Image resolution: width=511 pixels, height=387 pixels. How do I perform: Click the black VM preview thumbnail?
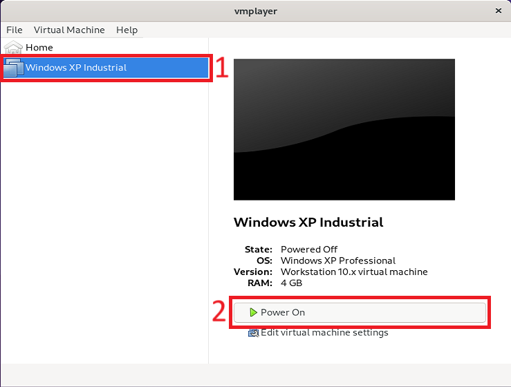pos(344,129)
